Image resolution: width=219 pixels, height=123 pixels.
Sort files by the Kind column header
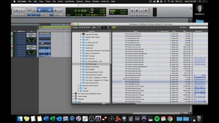pyautogui.click(x=174, y=31)
